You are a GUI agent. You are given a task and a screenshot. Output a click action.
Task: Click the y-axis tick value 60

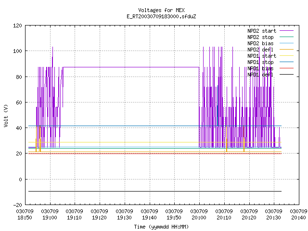(x=19, y=103)
